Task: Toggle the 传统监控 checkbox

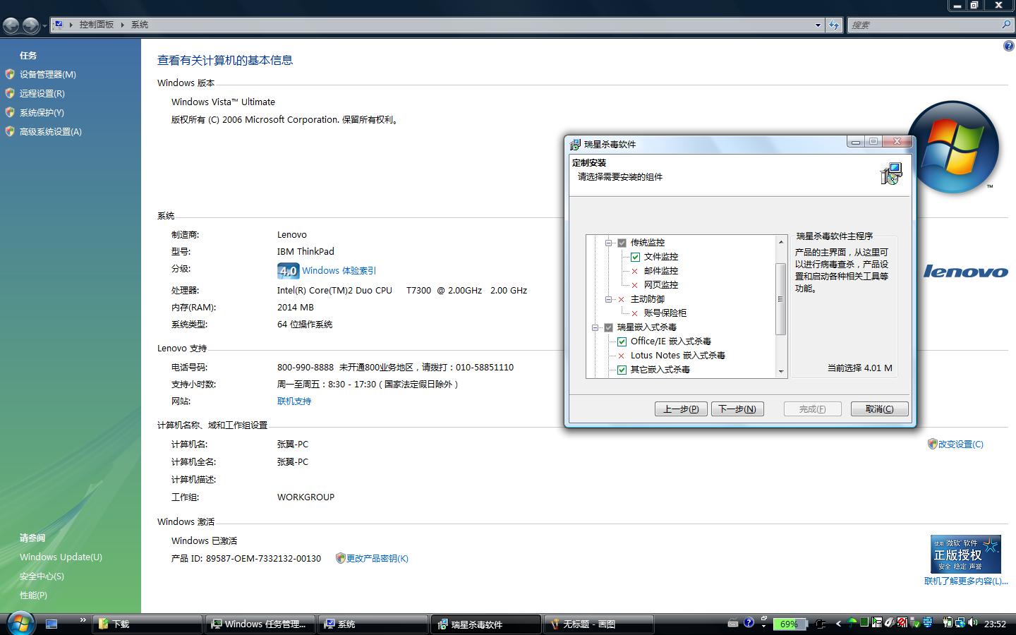Action: coord(622,243)
